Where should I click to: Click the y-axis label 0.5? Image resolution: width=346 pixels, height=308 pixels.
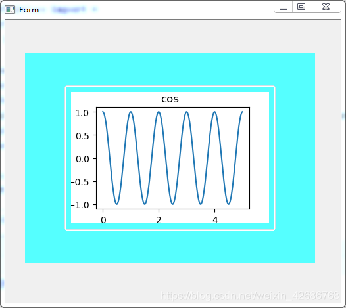pyautogui.click(x=82, y=136)
